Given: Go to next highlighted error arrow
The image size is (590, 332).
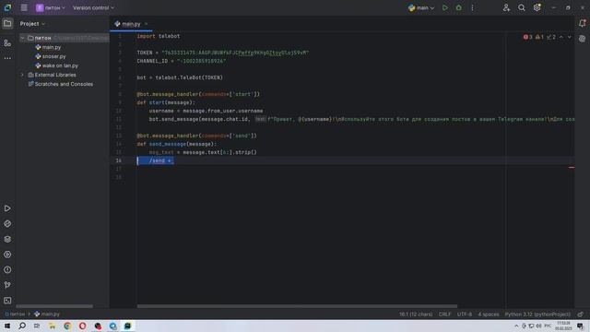Looking at the screenshot, I should [x=570, y=37].
